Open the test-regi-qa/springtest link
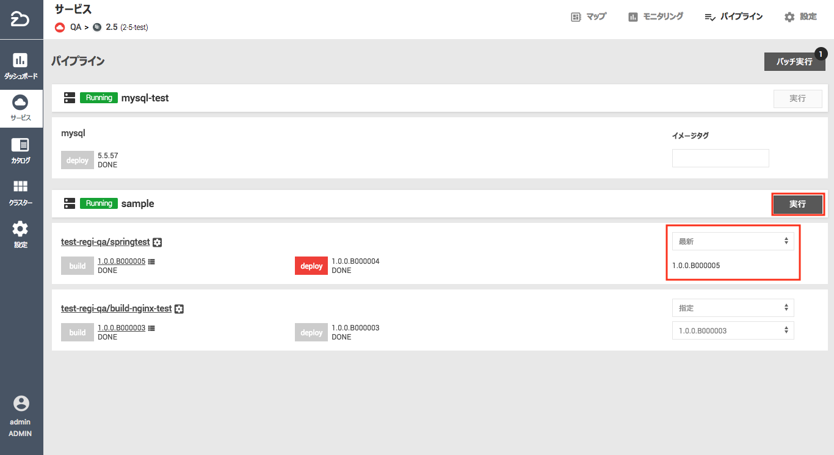The image size is (834, 455). click(x=106, y=242)
